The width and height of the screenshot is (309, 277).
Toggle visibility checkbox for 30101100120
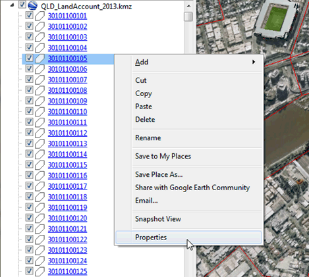[x=29, y=218]
